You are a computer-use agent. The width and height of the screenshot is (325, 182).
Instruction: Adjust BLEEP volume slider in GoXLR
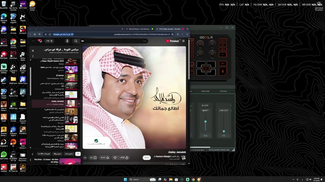click(x=205, y=122)
